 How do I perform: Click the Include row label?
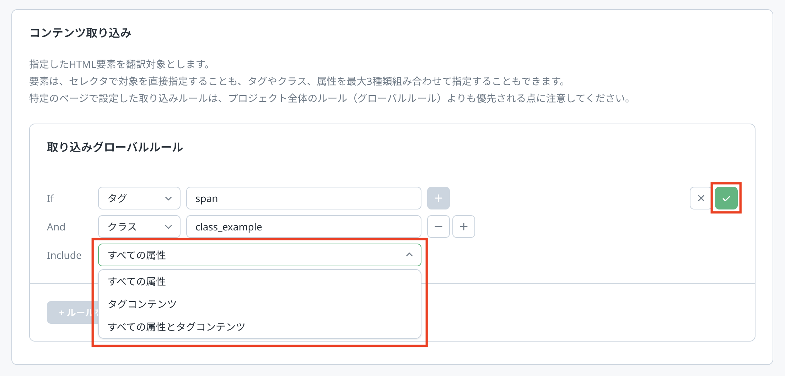(64, 255)
